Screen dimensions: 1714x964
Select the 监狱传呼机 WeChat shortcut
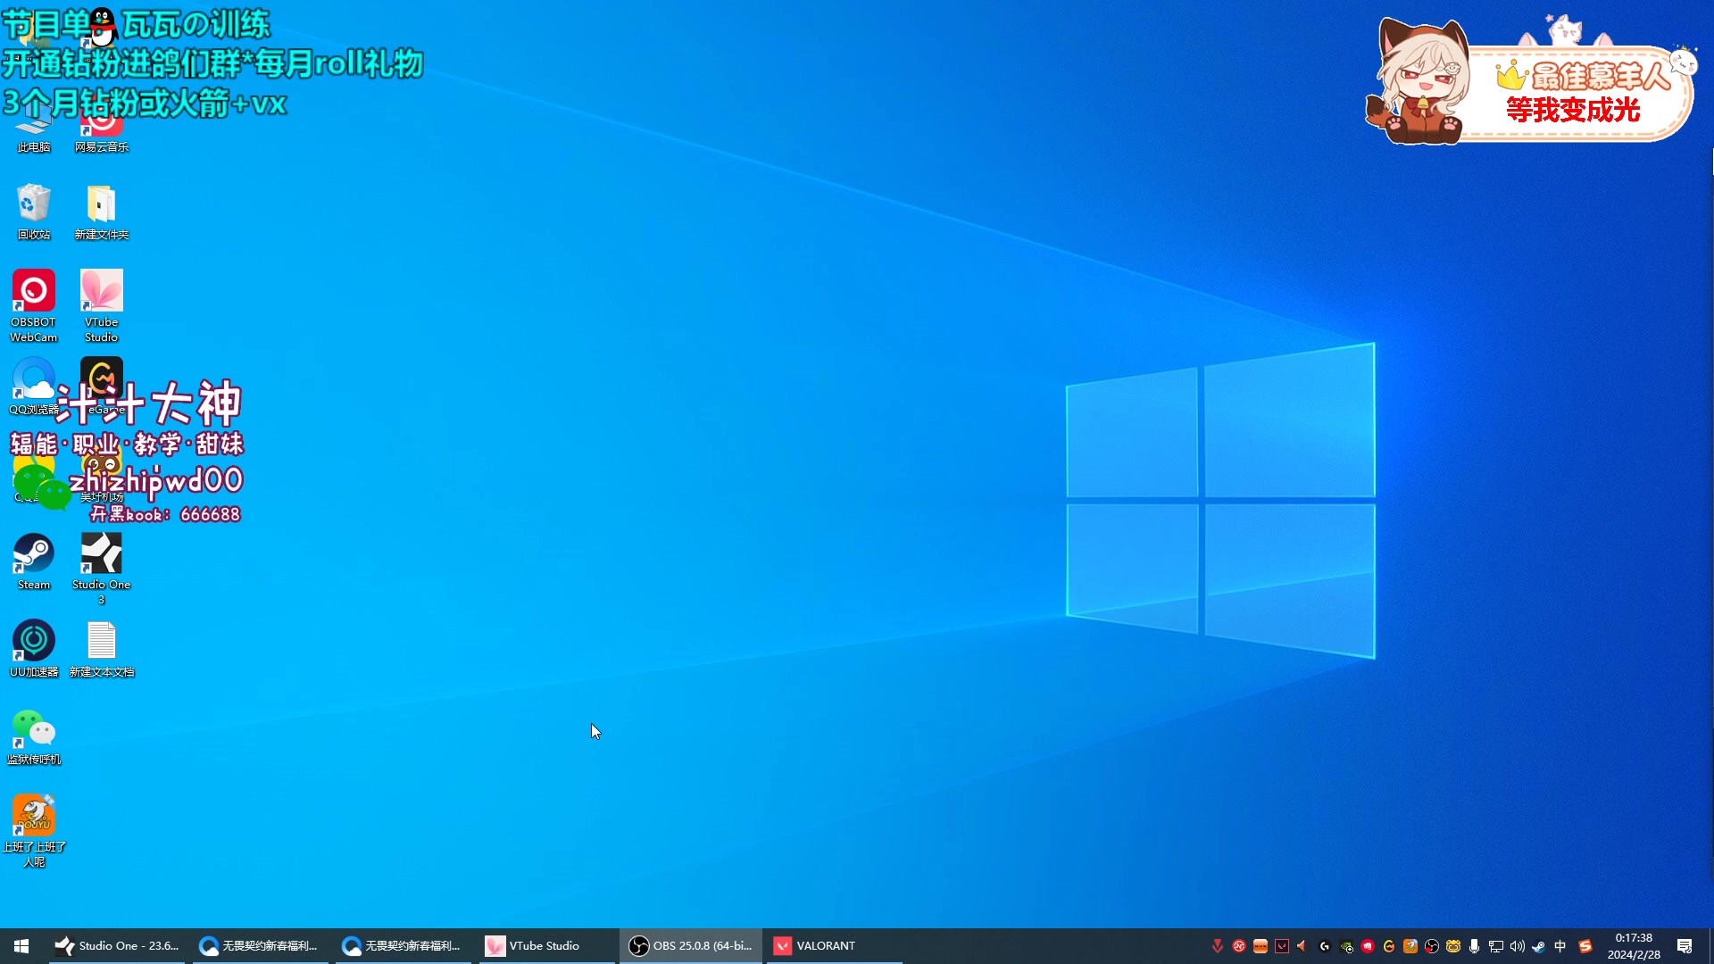pyautogui.click(x=34, y=736)
